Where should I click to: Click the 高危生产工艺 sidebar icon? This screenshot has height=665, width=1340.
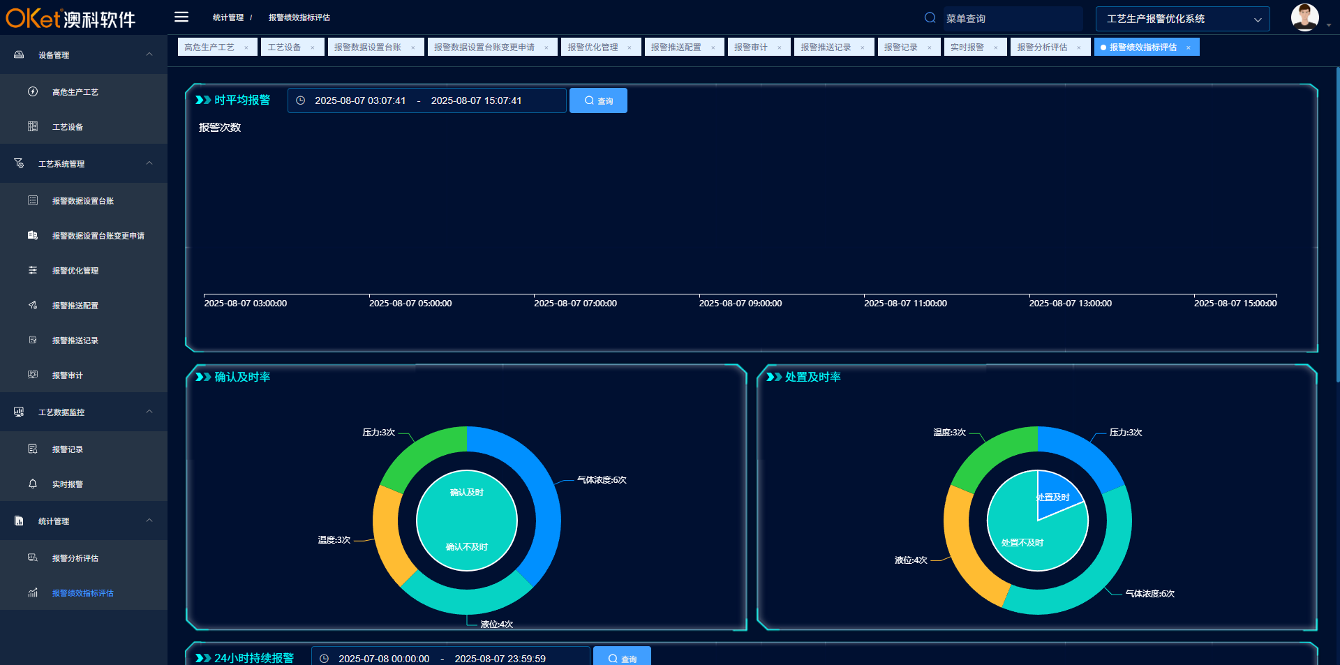click(x=33, y=92)
